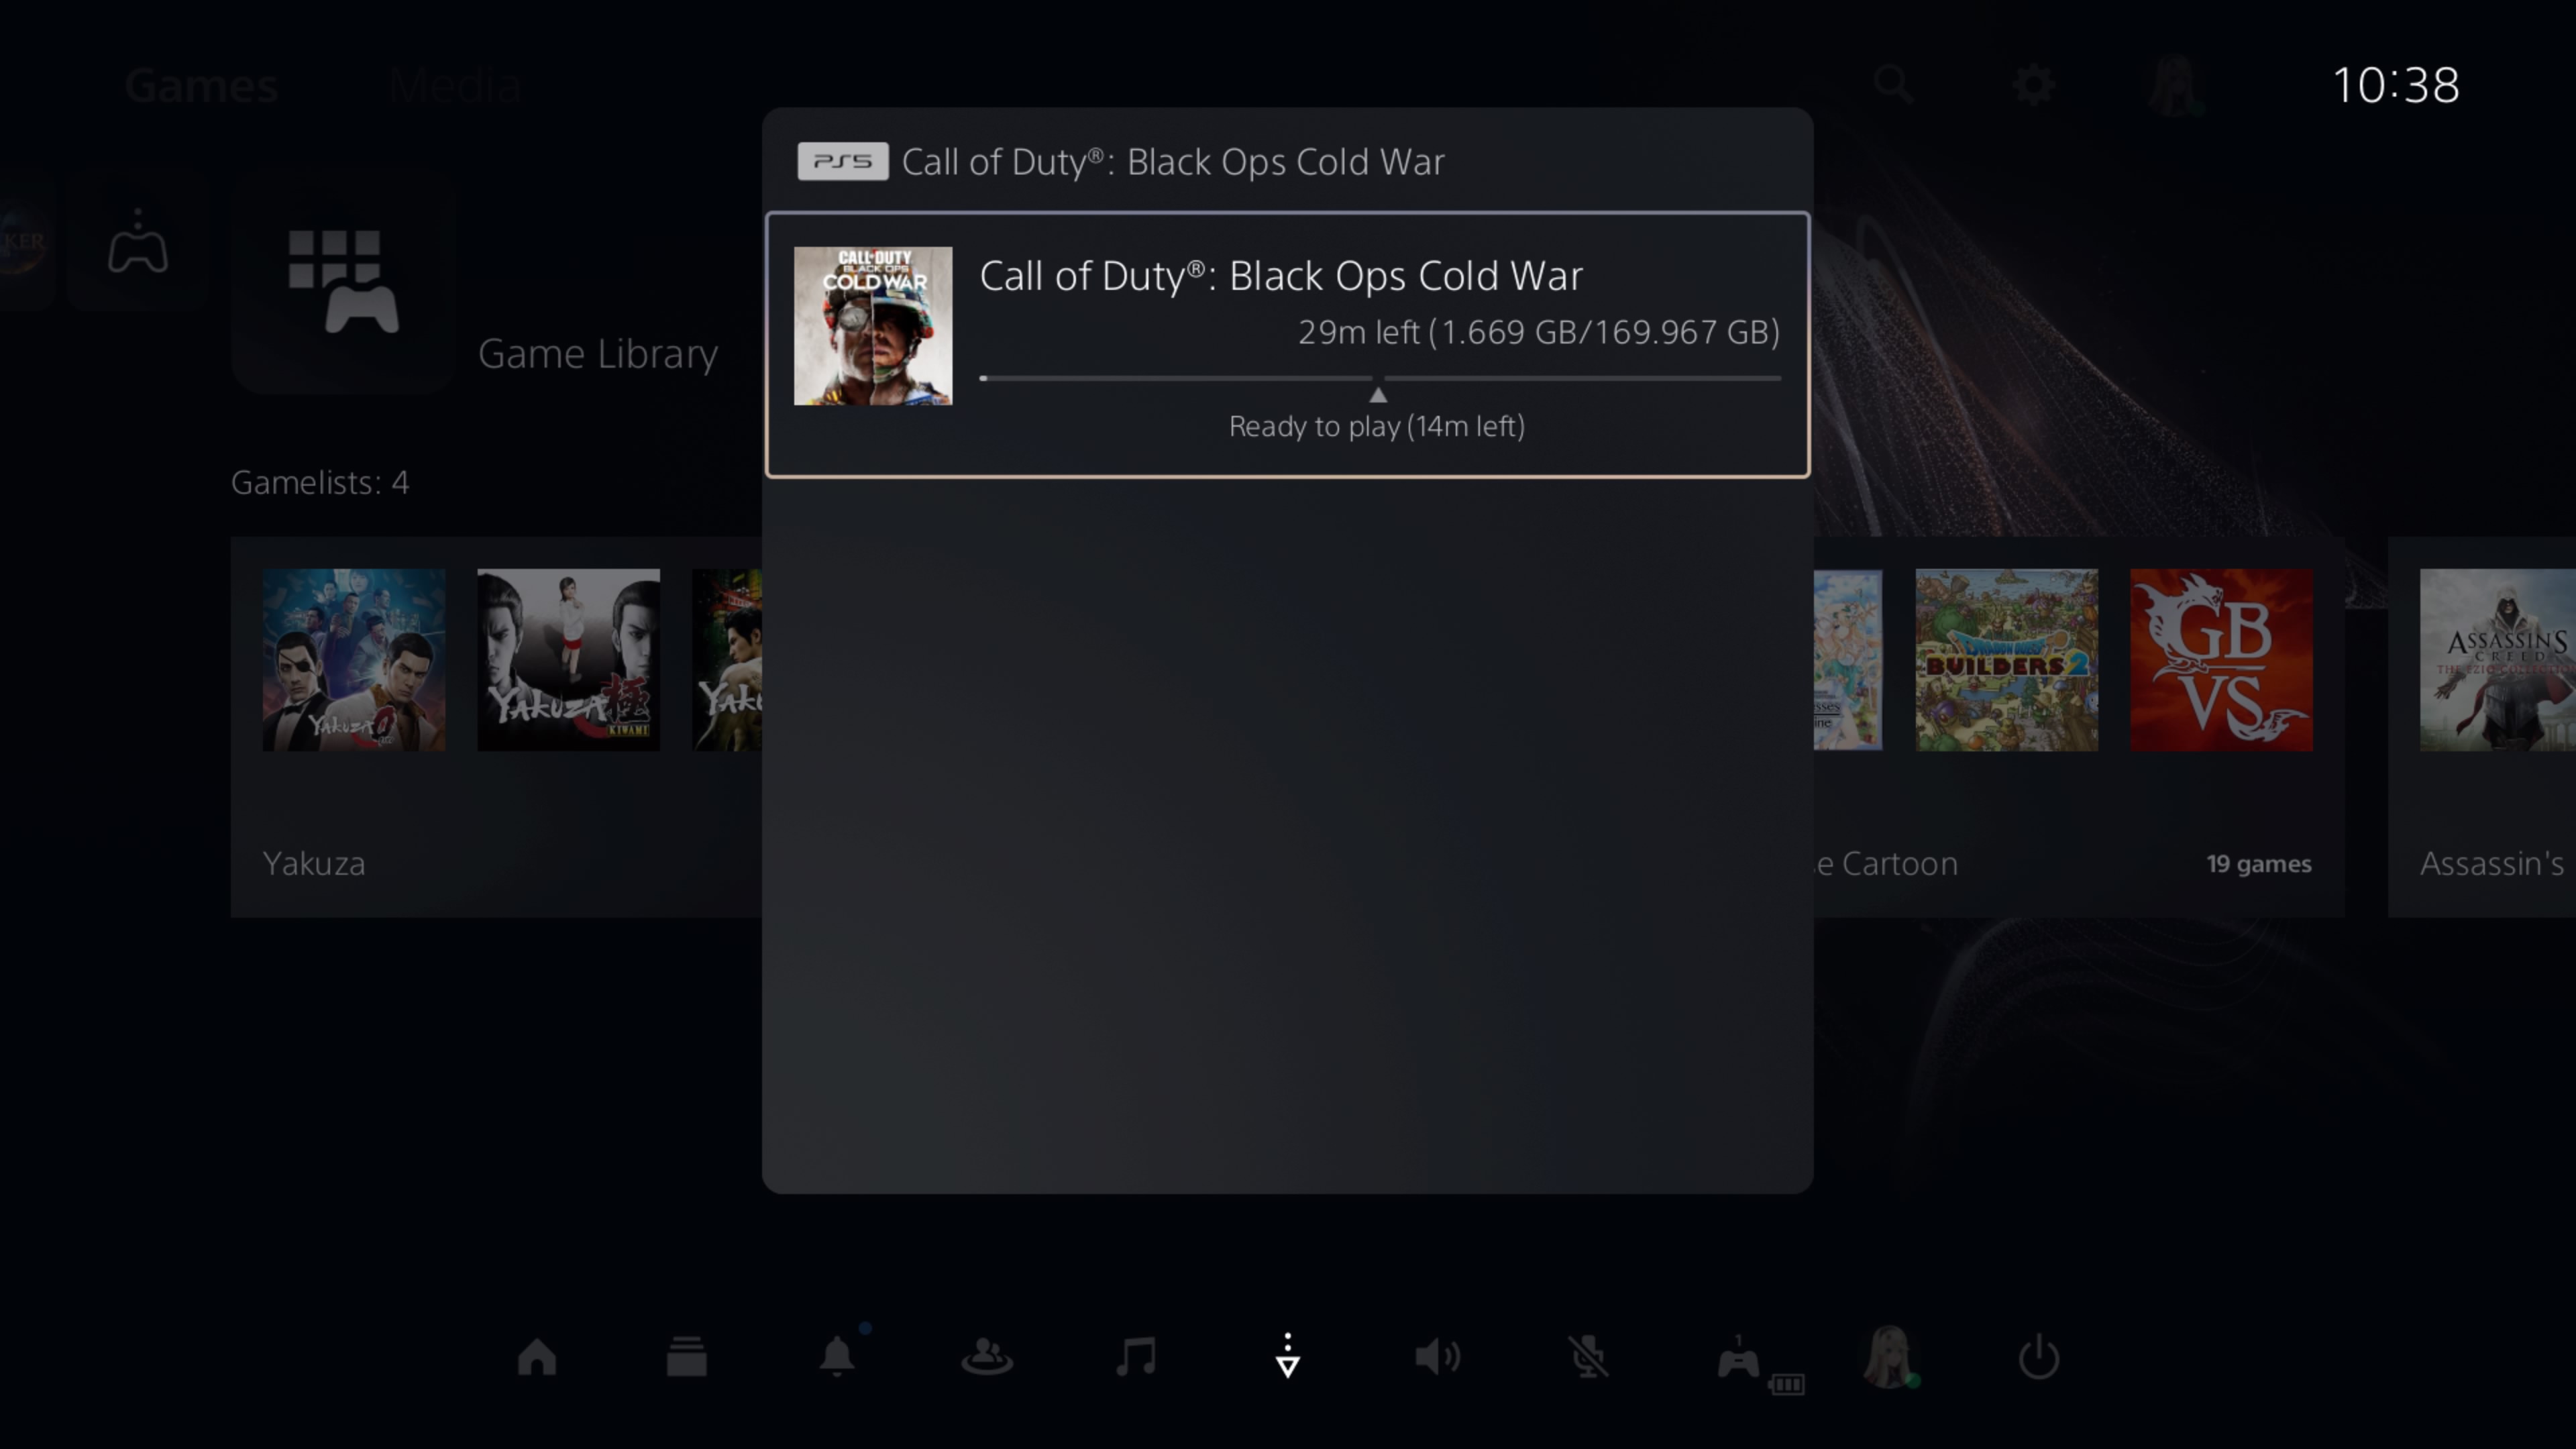Screen dimensions: 2576x1449
Task: Open Accessories controller battery icon
Action: click(1760, 1365)
